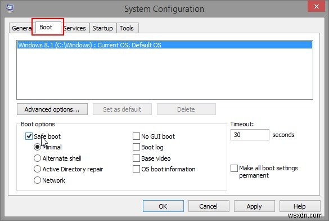Open the Tools tab
This screenshot has width=329, height=221.
(127, 28)
